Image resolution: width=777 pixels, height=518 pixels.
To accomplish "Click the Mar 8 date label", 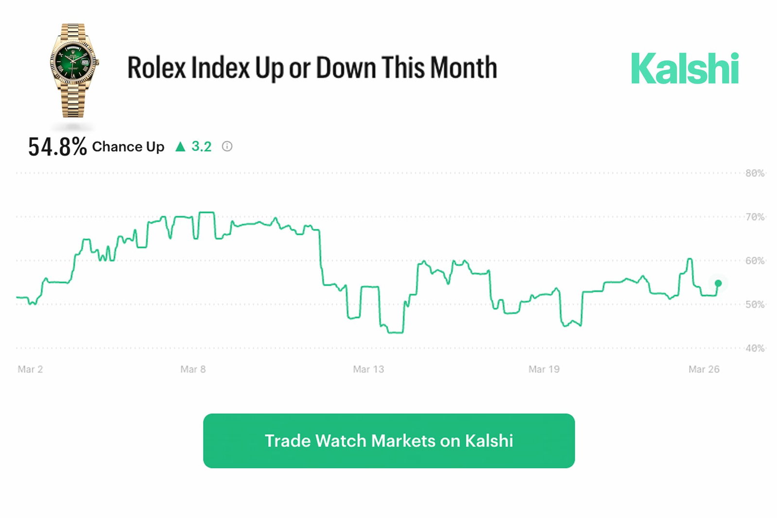I will (193, 369).
